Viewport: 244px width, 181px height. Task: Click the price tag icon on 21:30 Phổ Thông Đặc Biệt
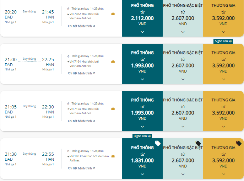point(198,143)
